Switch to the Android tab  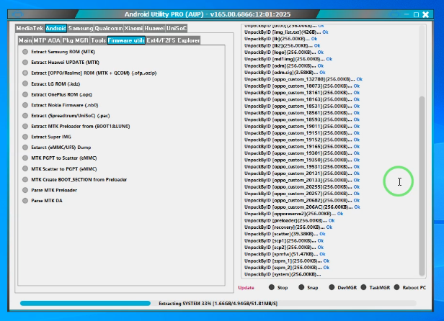point(55,28)
